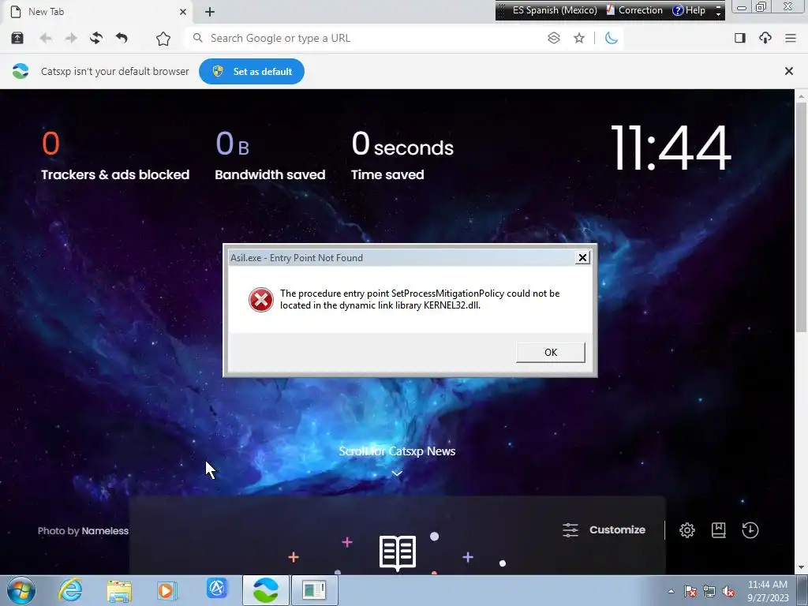
Task: Open the Windows Start menu
Action: tap(21, 590)
